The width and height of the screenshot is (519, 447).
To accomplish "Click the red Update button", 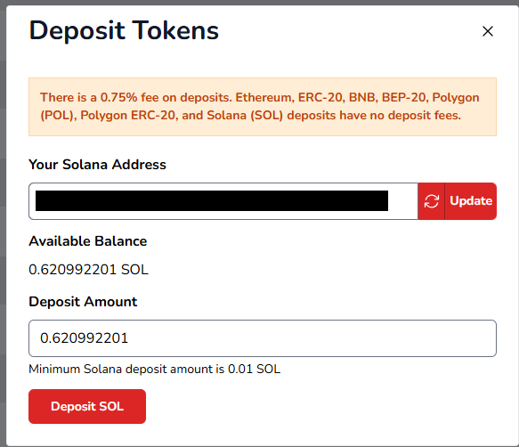I will [x=470, y=201].
